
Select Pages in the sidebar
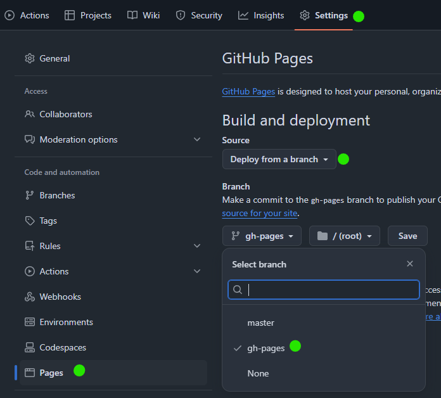(113, 373)
